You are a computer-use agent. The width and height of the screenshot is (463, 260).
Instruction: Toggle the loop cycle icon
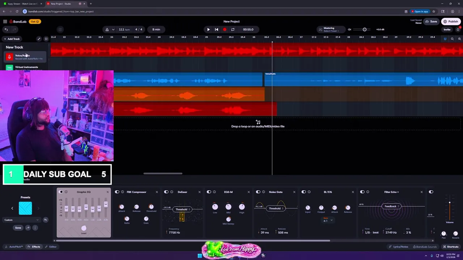tap(233, 30)
